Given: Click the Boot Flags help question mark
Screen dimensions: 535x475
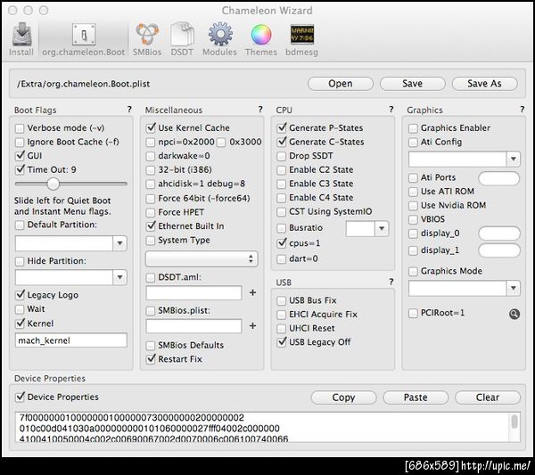Looking at the screenshot, I should pos(129,109).
